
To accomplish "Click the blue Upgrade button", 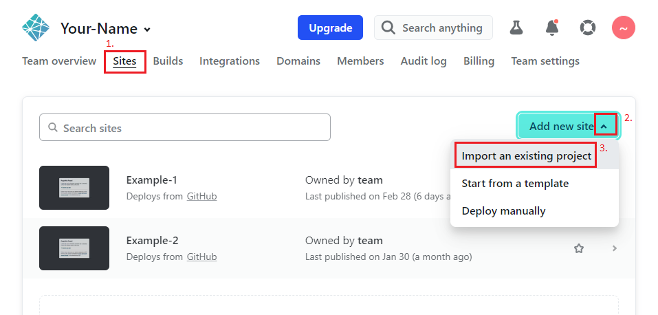I will tap(330, 28).
